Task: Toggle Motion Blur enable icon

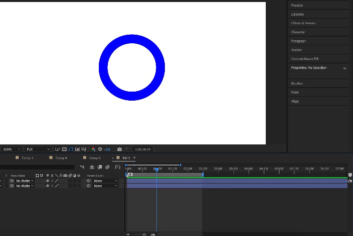Action: [107, 167]
